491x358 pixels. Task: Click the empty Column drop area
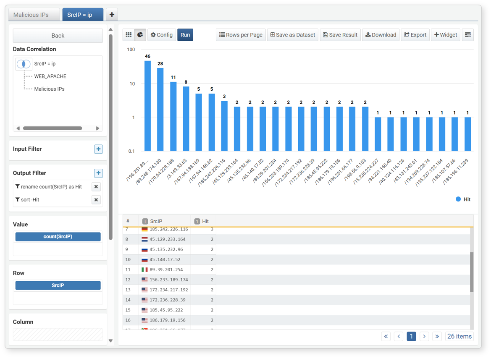pyautogui.click(x=58, y=334)
